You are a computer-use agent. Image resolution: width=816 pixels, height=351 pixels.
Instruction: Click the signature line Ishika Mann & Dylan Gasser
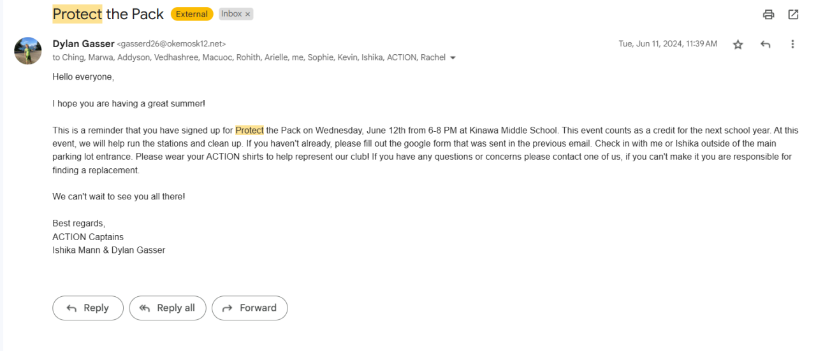click(108, 250)
